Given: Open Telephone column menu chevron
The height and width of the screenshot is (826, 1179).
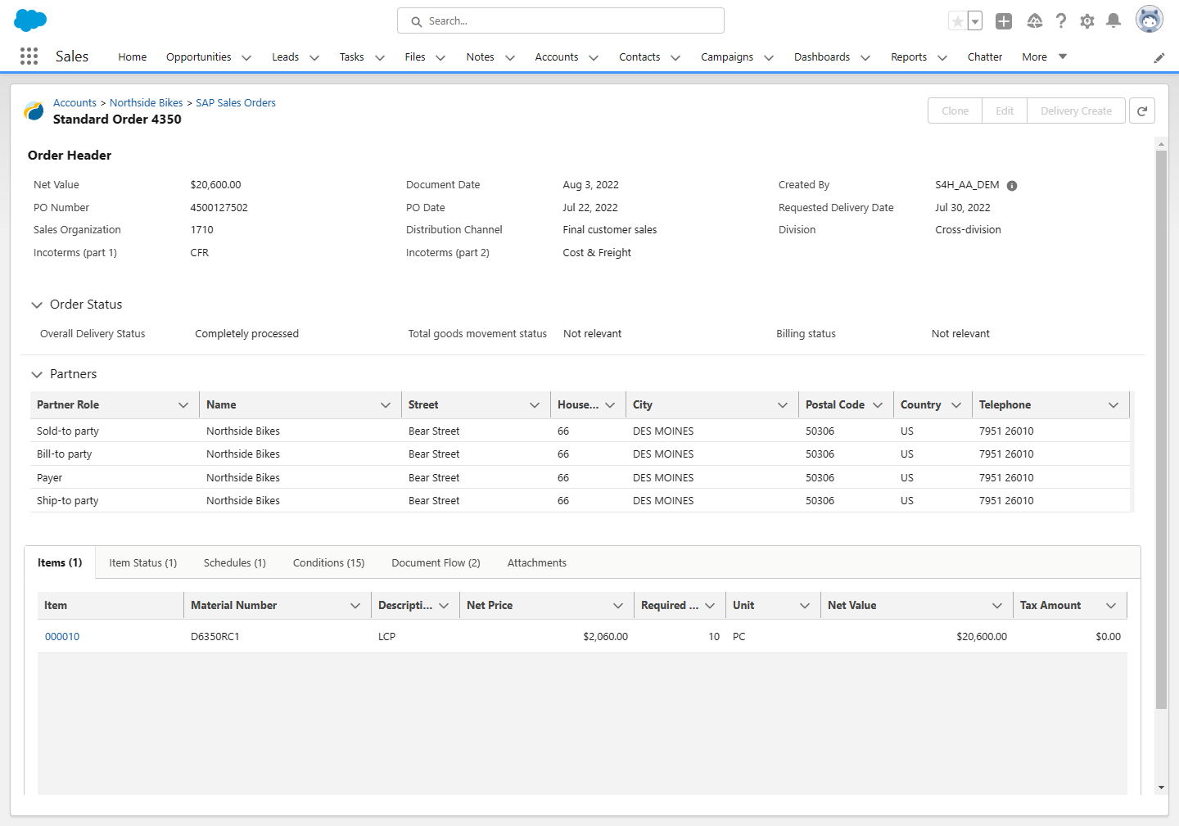Looking at the screenshot, I should 1113,405.
